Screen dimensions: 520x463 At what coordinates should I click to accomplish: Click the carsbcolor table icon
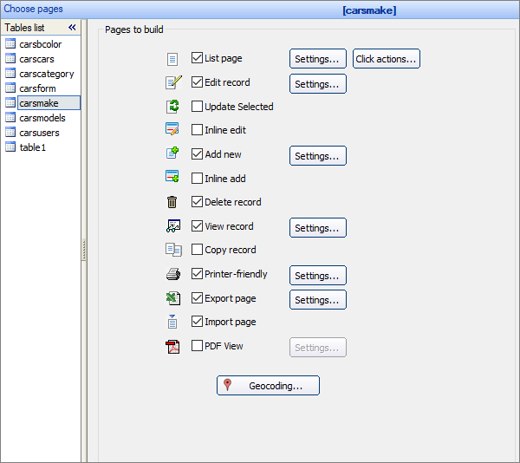coord(10,43)
